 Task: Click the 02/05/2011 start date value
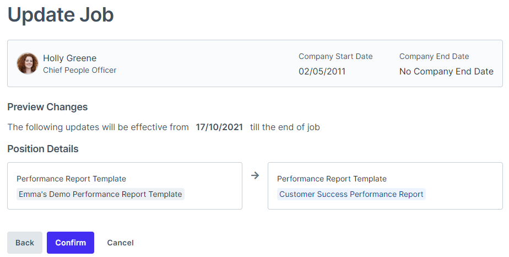[x=322, y=71]
